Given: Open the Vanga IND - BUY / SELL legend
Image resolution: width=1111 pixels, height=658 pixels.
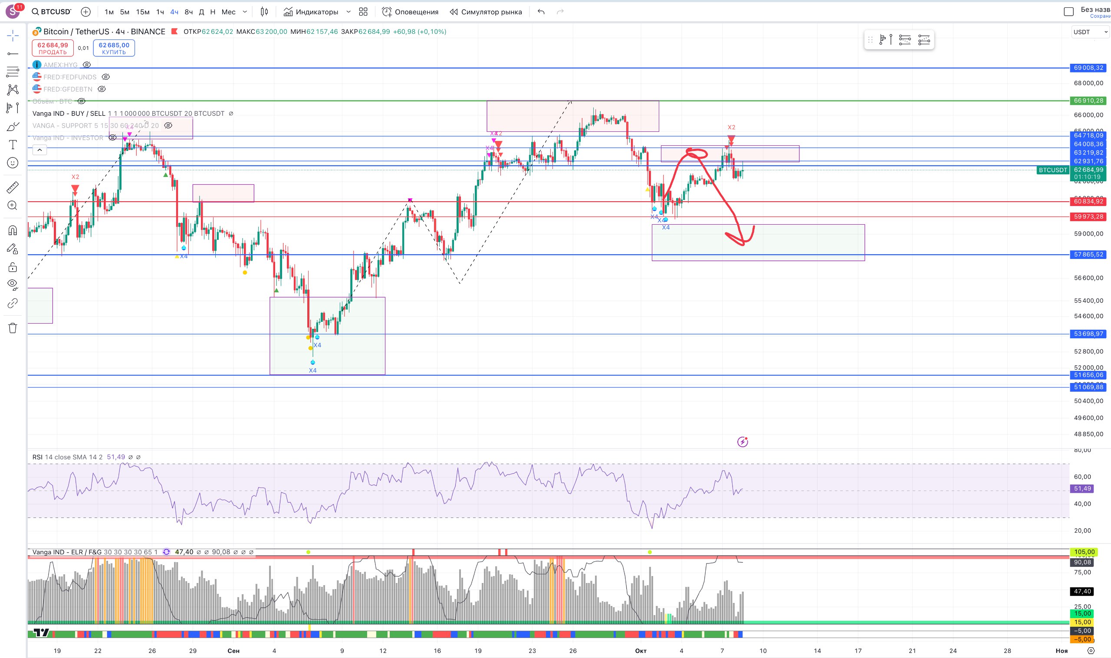Looking at the screenshot, I should click(x=128, y=114).
